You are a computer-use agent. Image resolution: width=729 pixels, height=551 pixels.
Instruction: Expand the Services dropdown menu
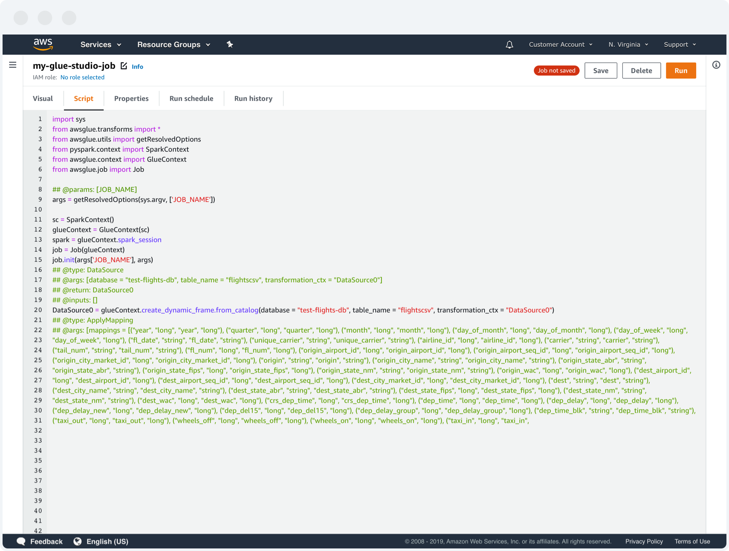tap(101, 44)
